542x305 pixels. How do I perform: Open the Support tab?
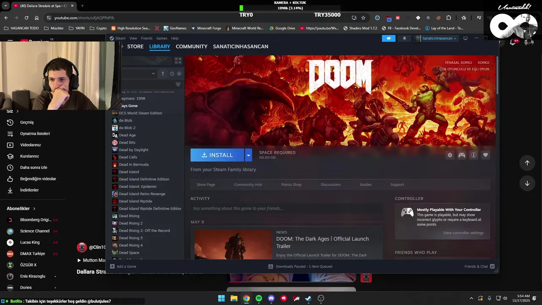coord(397,184)
